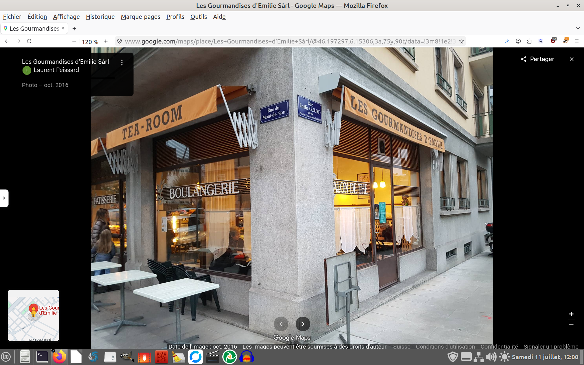Open the Firefox downloads panel
Screen dimensions: 584x365
(507, 41)
